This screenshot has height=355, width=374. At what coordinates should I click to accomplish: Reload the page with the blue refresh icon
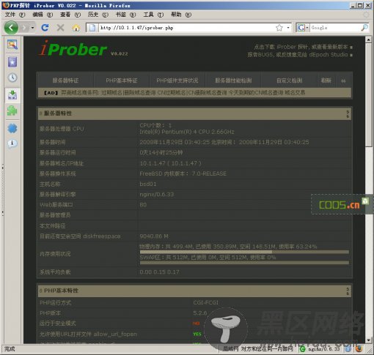point(45,28)
